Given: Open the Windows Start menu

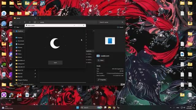Looking at the screenshot, I should [x=77, y=108].
